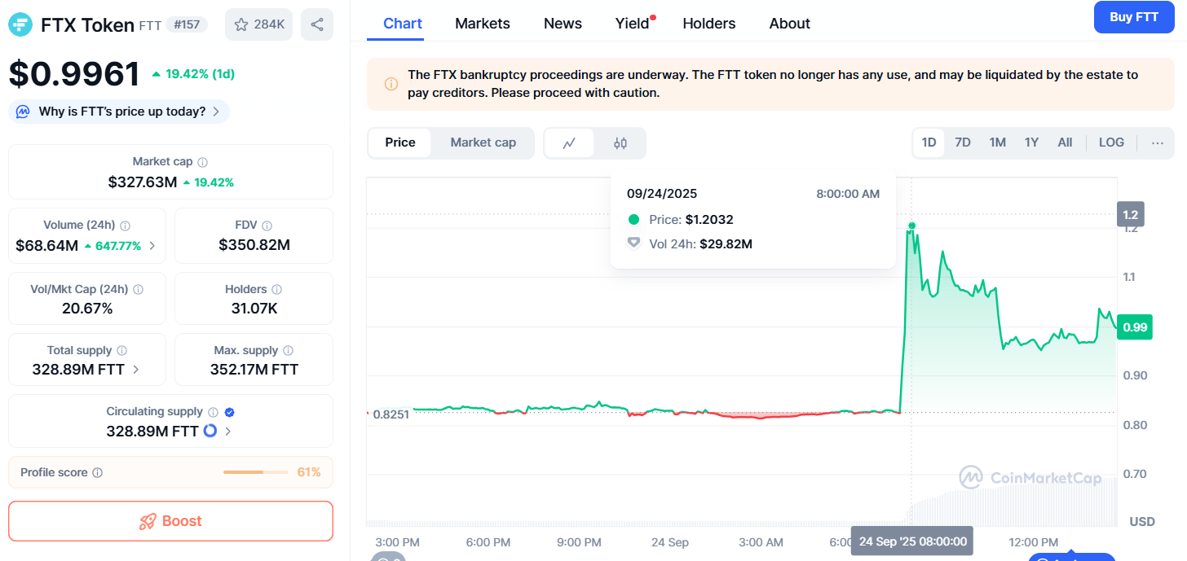
Task: Click the $0.9961 price value
Action: tap(75, 74)
